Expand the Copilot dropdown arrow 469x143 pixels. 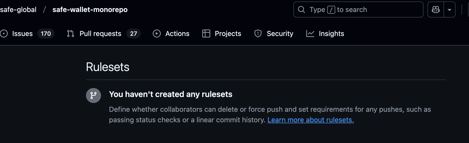tap(449, 10)
